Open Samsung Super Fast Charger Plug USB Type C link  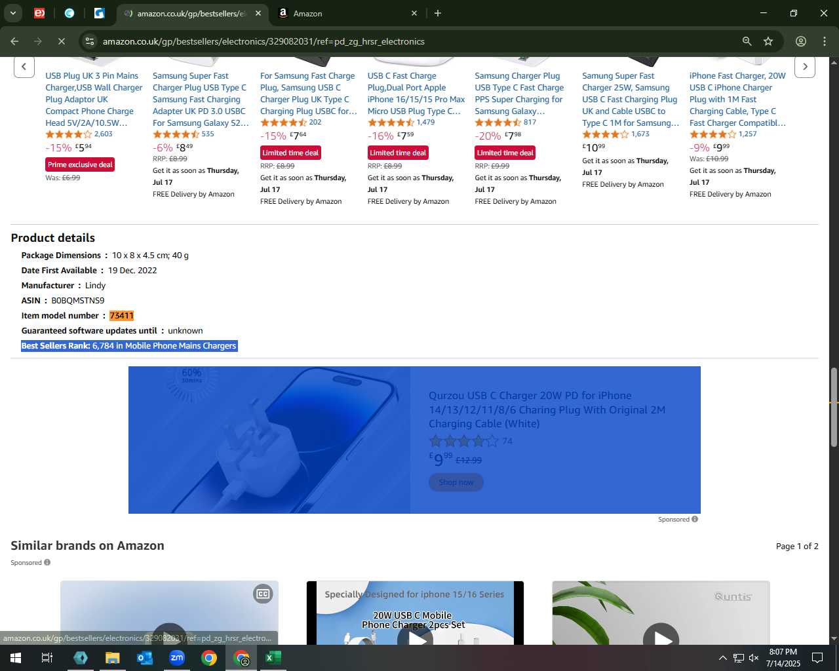[201, 99]
